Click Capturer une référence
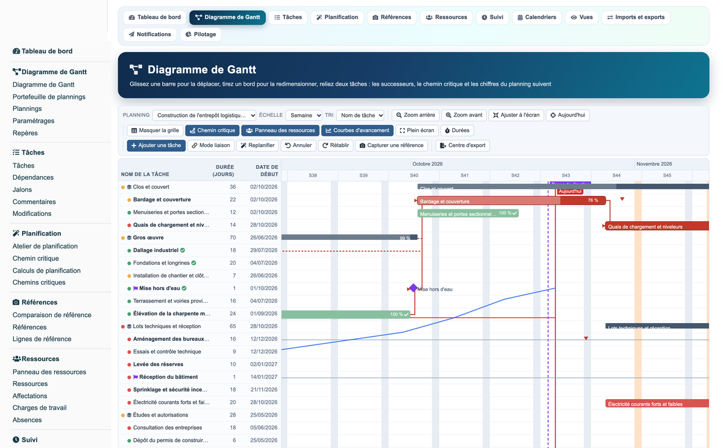Screen dimensions: 723x448 pyautogui.click(x=392, y=145)
